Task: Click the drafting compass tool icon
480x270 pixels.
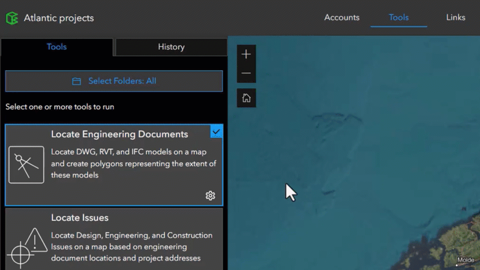Action: (26, 165)
